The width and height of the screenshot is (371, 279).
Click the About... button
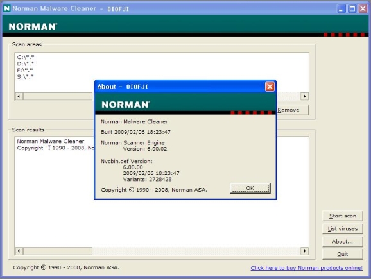tap(342, 242)
